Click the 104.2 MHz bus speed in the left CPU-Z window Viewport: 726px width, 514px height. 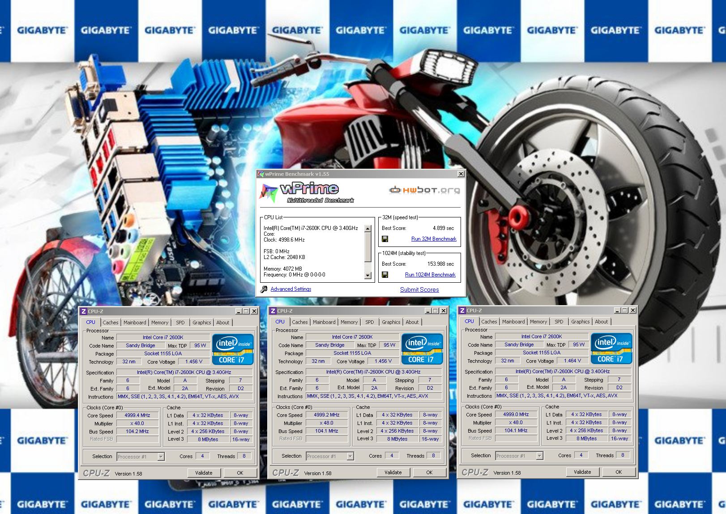point(137,431)
